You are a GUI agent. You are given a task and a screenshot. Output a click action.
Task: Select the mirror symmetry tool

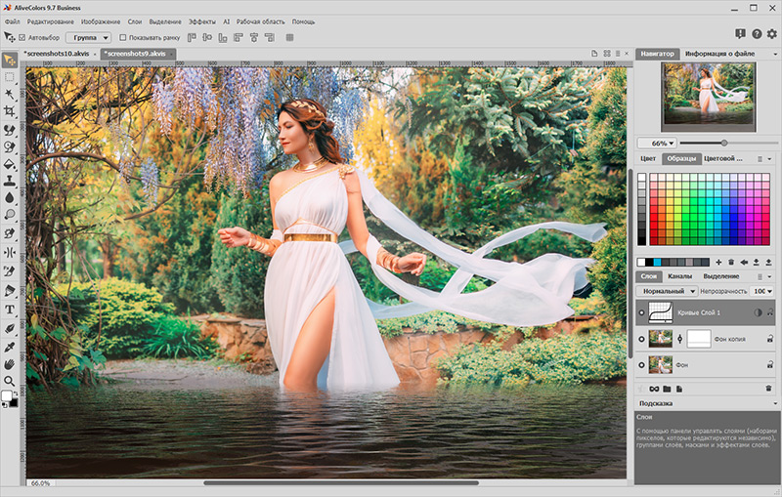tap(10, 253)
